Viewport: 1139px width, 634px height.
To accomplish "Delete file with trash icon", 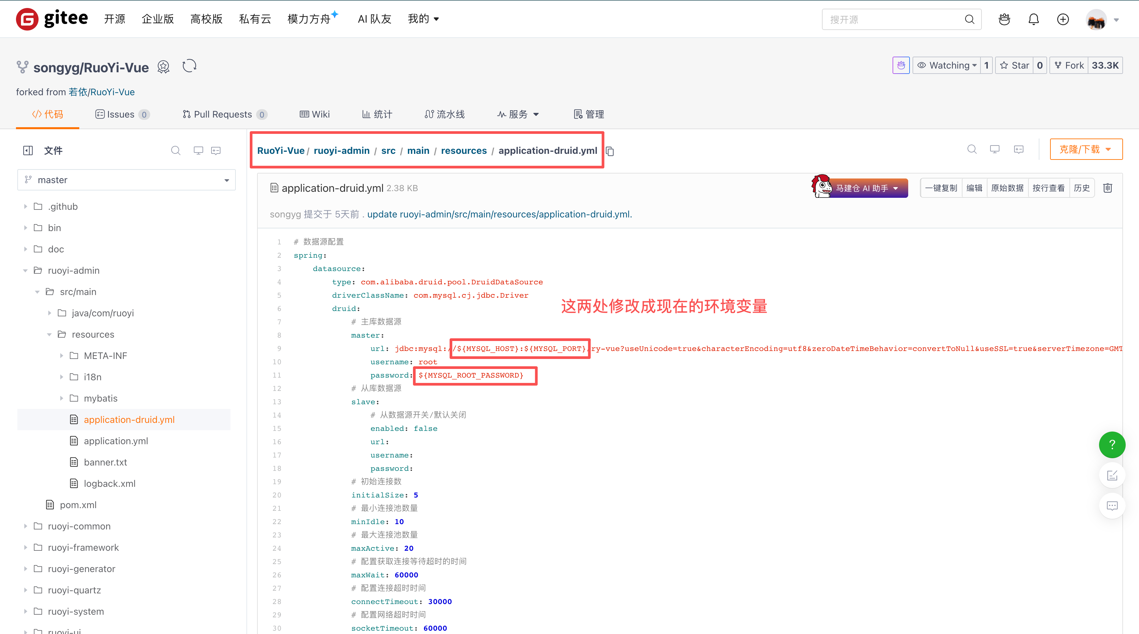I will [1107, 188].
